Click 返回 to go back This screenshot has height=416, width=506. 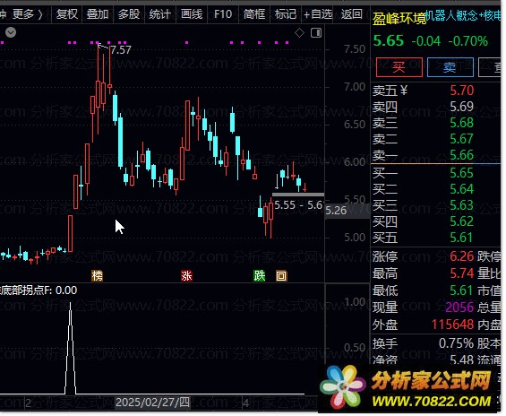pyautogui.click(x=351, y=14)
